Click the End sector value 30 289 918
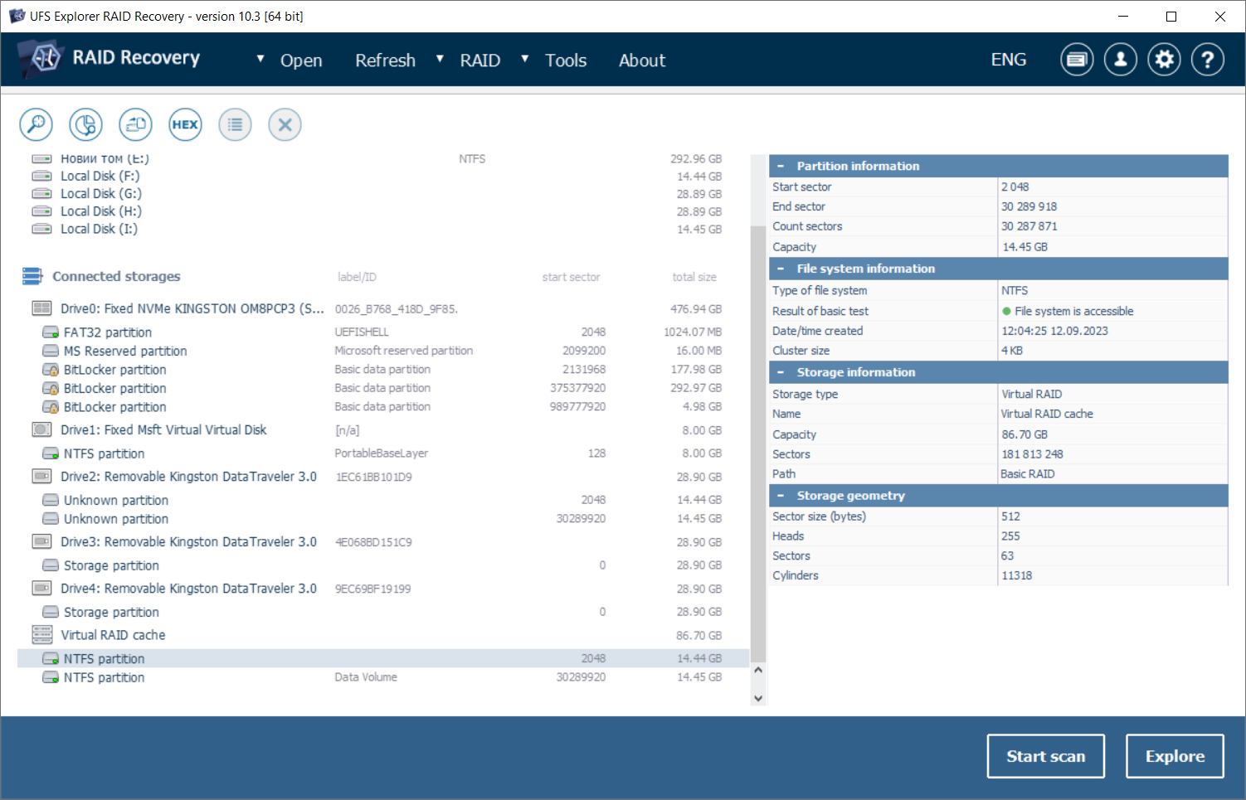This screenshot has width=1246, height=800. [1029, 206]
